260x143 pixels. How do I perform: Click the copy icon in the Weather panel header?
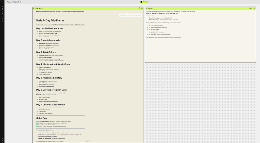(x=250, y=8)
